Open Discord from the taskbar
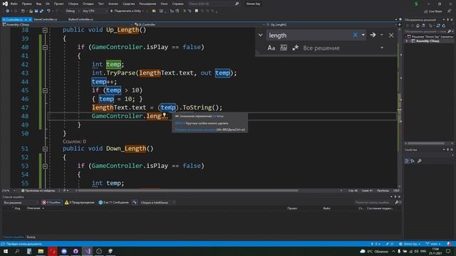 tap(64, 251)
